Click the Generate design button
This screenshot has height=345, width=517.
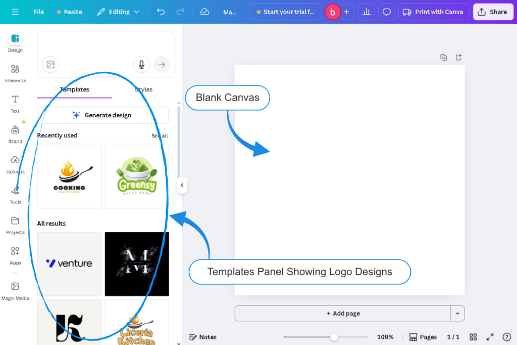click(x=102, y=115)
